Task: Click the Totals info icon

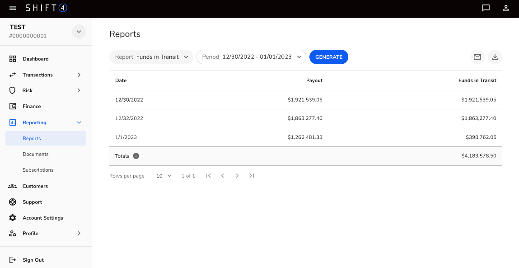Action: click(x=136, y=156)
